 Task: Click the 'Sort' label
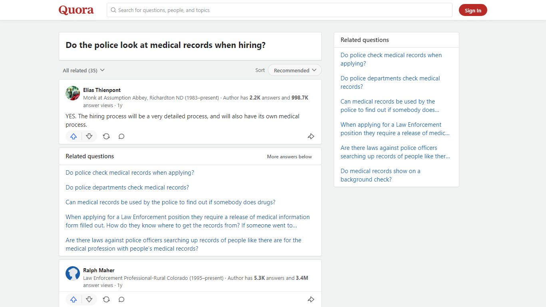260,70
